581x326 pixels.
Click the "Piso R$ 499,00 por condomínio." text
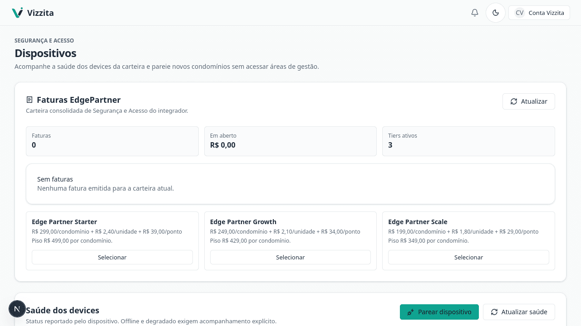(72, 241)
